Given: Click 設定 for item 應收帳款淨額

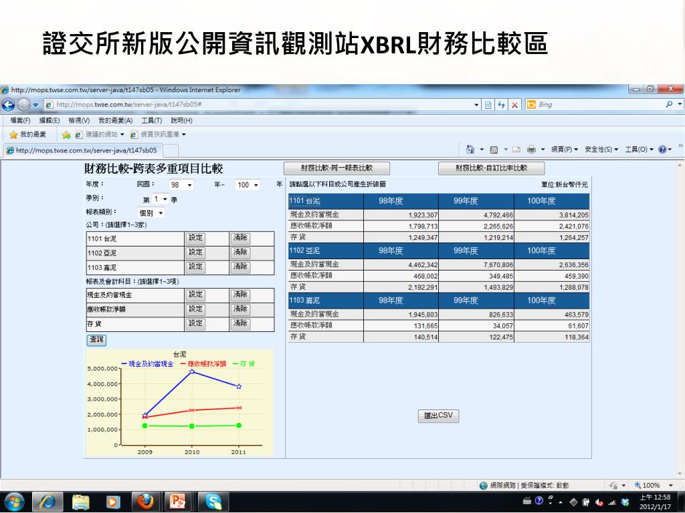Looking at the screenshot, I should (x=195, y=309).
